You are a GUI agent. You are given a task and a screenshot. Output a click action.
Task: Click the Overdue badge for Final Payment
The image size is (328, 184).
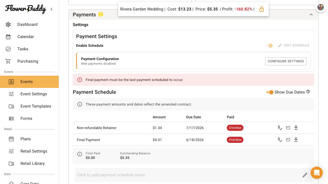point(235,140)
